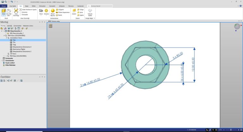Click the camera Mod icon

41,11
